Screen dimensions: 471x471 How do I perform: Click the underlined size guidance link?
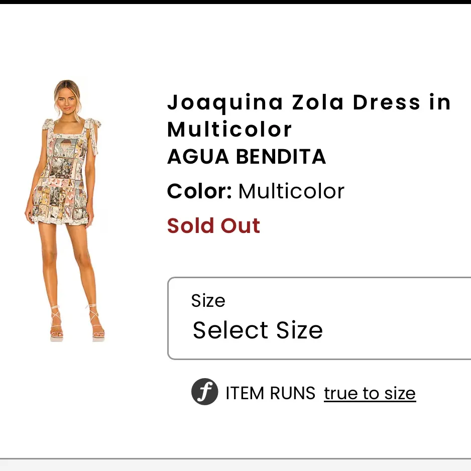point(370,393)
